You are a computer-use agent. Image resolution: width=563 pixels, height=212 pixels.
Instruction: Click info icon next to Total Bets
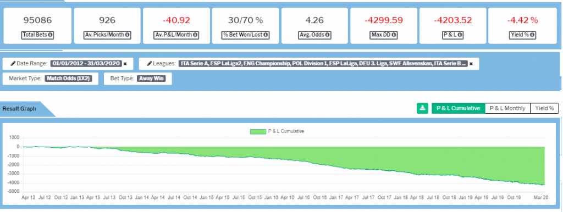coord(50,35)
